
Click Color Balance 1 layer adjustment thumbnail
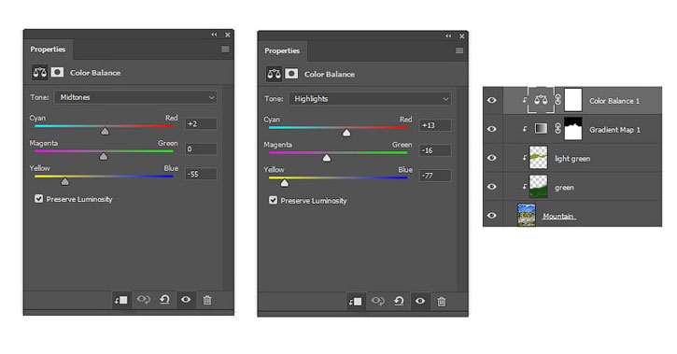point(541,100)
